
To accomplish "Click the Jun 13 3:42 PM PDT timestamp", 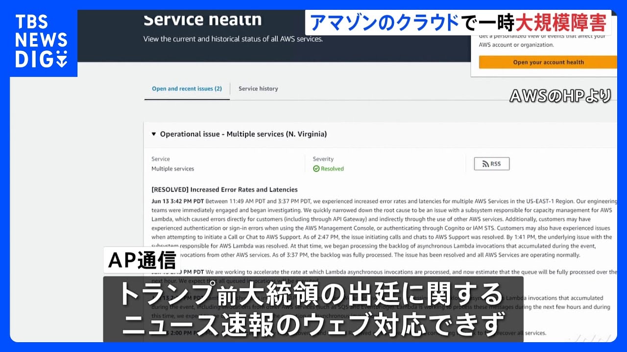I will [178, 201].
